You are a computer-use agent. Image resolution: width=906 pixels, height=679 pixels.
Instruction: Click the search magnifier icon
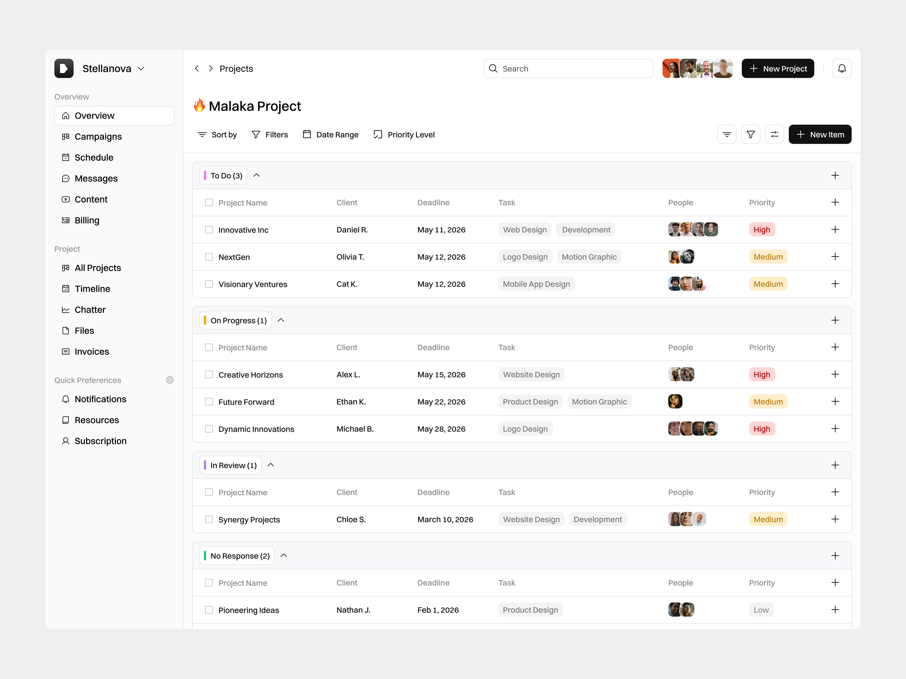pyautogui.click(x=493, y=68)
